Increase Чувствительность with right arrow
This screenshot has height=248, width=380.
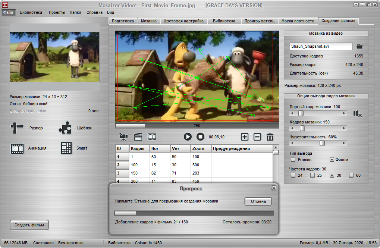click(x=344, y=143)
